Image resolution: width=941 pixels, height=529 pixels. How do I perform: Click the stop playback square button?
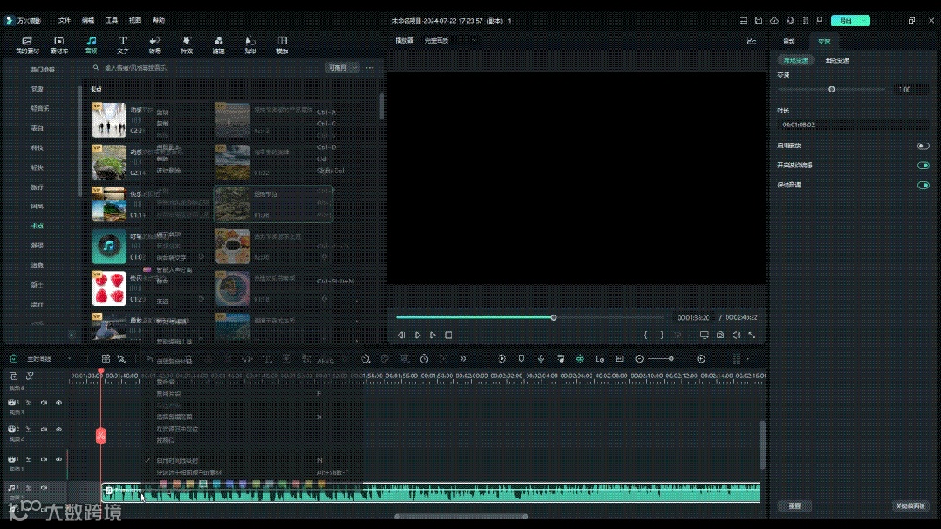[448, 335]
